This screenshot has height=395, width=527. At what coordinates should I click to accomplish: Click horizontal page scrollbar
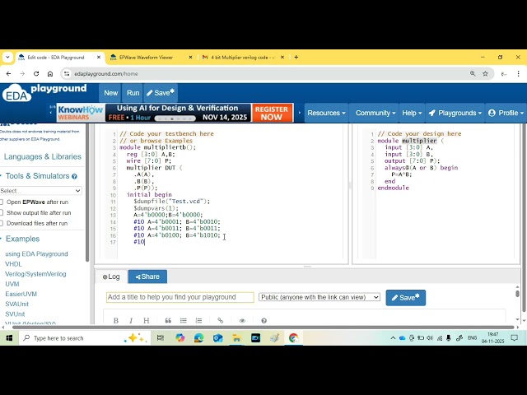[263, 327]
